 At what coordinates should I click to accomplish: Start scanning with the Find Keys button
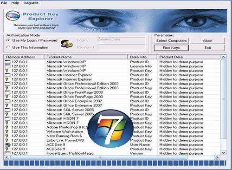tap(171, 48)
